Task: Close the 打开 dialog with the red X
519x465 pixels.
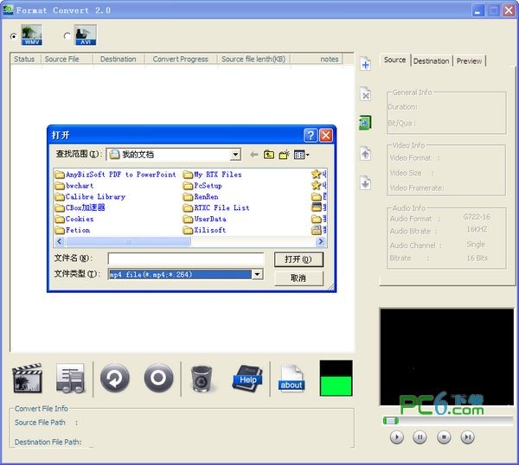Action: point(326,136)
